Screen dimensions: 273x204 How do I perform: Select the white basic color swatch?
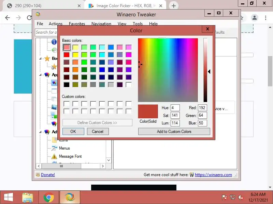(129, 85)
